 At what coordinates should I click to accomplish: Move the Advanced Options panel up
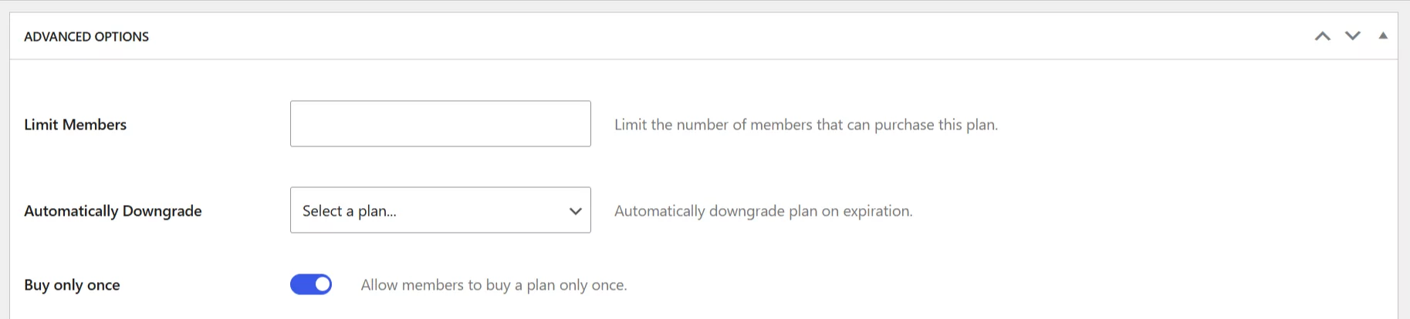pos(1322,36)
